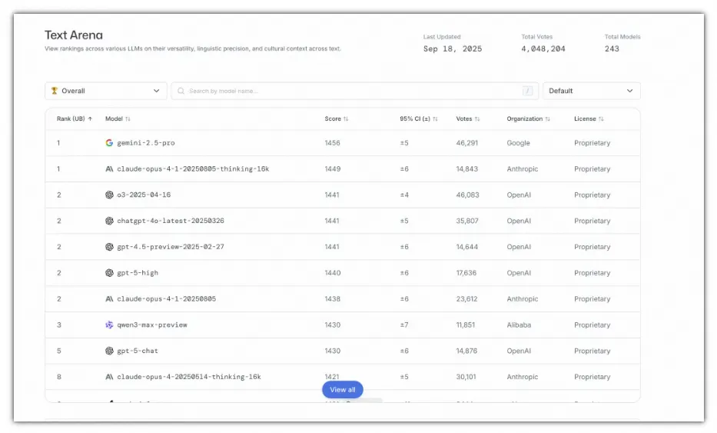Click the ±7 confidence interval cell
Image resolution: width=717 pixels, height=433 pixels.
pyautogui.click(x=404, y=325)
